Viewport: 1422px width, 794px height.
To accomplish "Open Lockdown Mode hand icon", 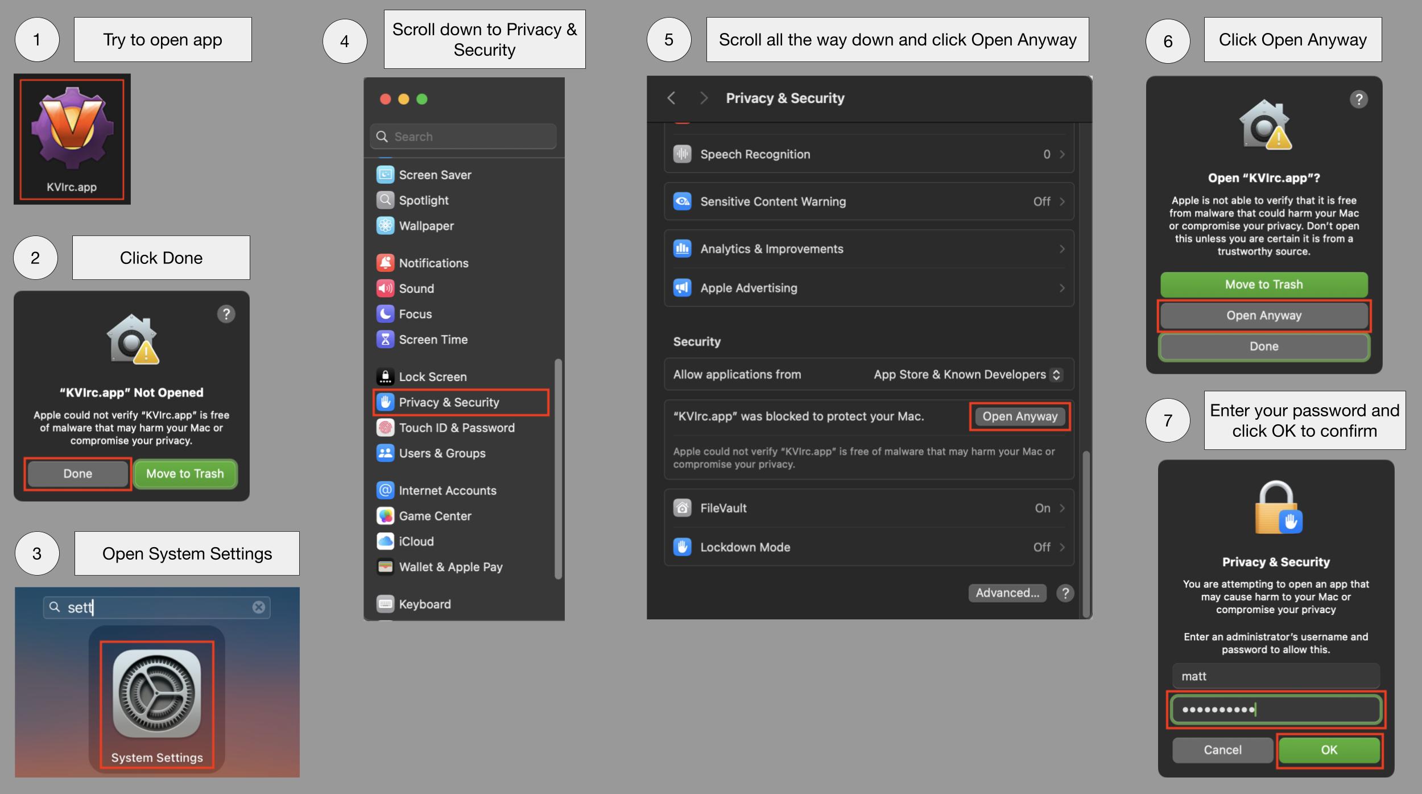I will point(682,547).
